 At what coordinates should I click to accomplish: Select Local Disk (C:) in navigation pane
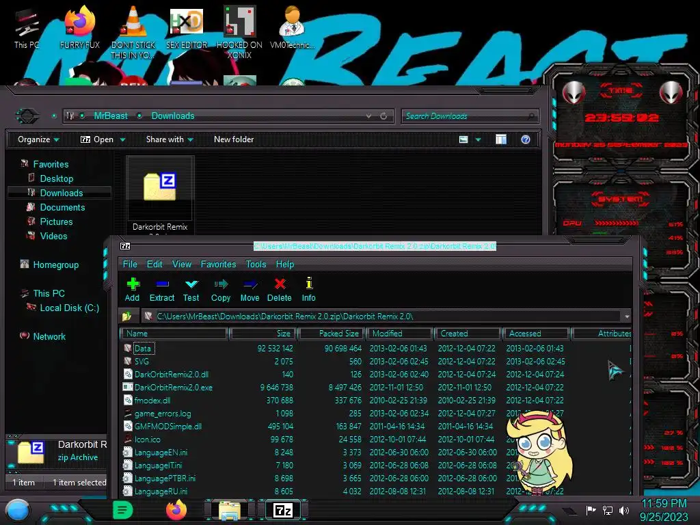pyautogui.click(x=69, y=308)
